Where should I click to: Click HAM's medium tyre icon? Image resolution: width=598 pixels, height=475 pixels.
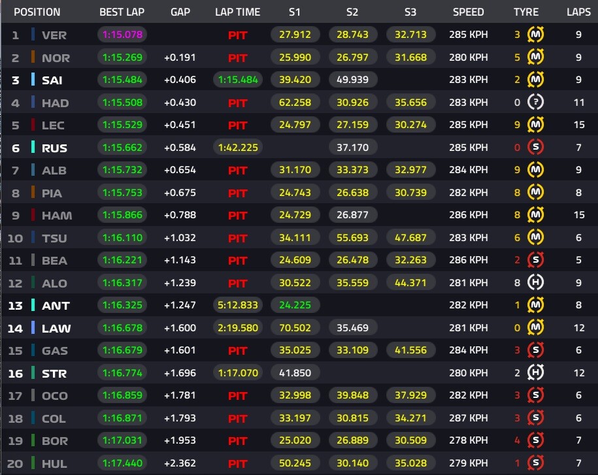[x=535, y=215]
